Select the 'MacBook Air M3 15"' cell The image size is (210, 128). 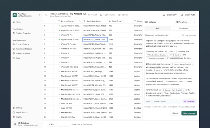click(70, 85)
